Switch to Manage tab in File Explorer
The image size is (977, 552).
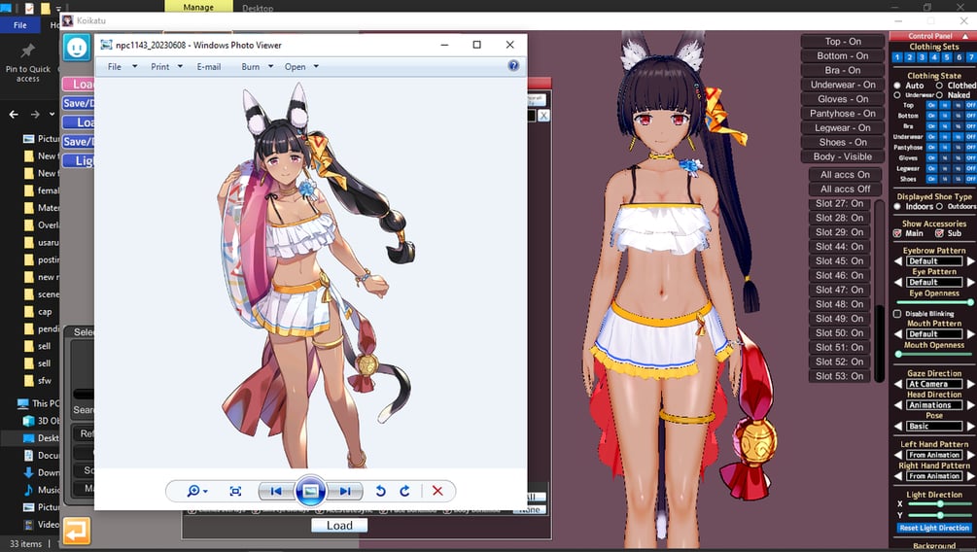pos(198,7)
